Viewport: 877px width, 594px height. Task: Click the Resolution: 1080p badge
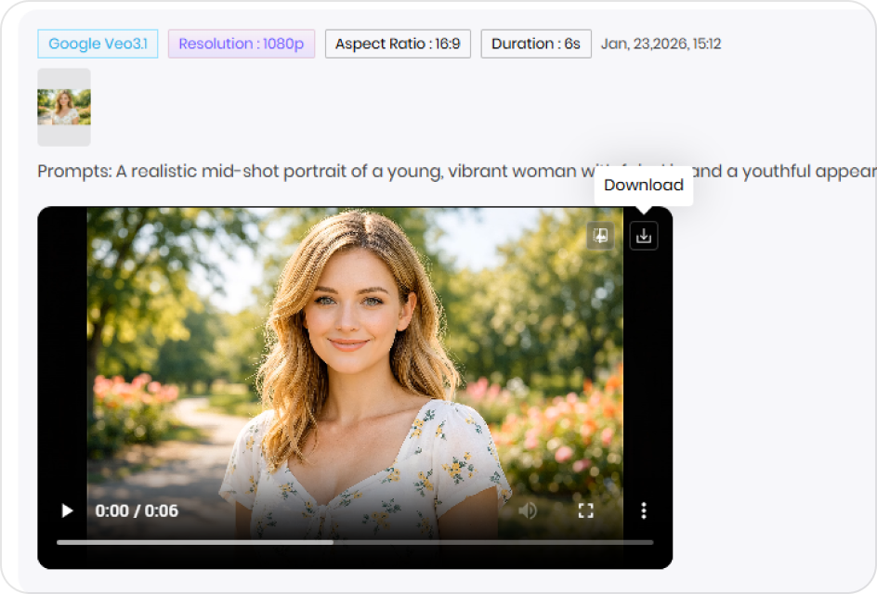click(x=241, y=43)
